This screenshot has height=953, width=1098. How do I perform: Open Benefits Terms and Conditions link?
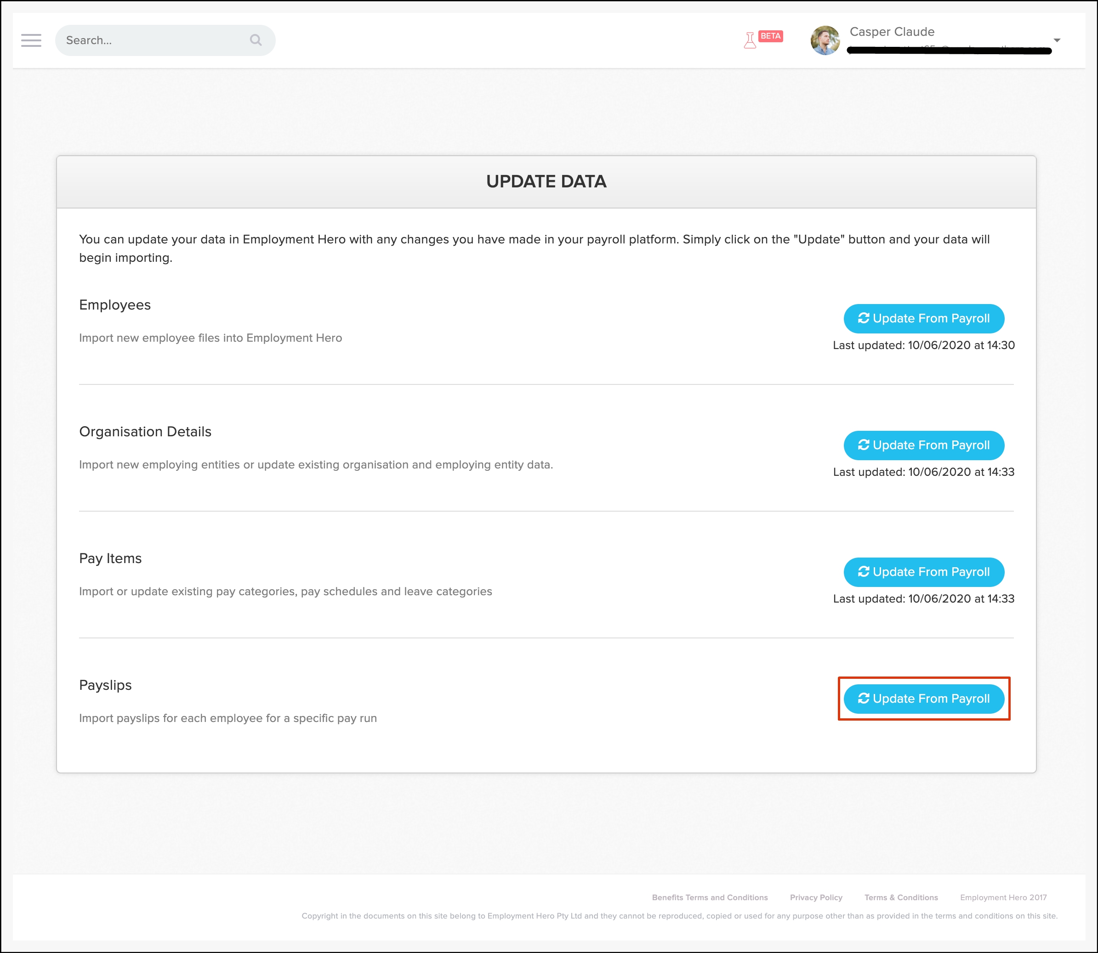tap(710, 897)
